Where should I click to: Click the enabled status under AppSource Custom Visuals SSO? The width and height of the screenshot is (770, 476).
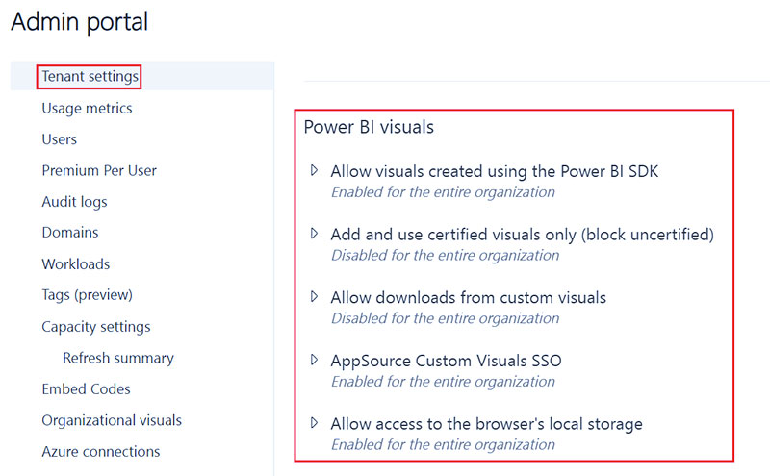pyautogui.click(x=443, y=382)
